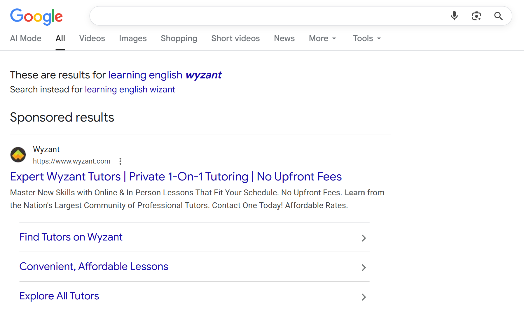This screenshot has width=524, height=316.
Task: Click the Google logo to go home
Action: (x=36, y=17)
